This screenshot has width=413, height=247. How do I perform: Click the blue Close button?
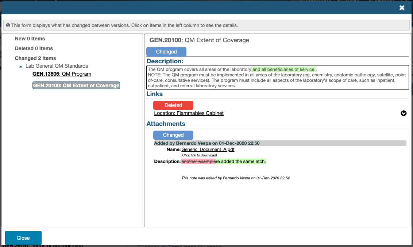[23, 238]
